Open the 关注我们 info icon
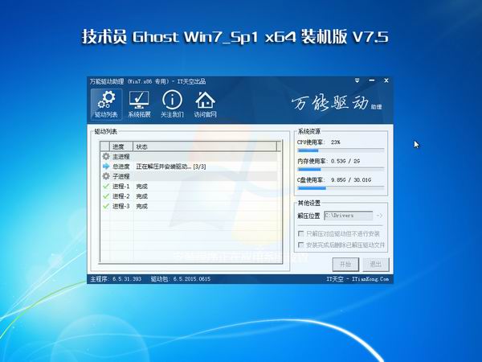Screen dimensions: 482x362 coord(172,104)
